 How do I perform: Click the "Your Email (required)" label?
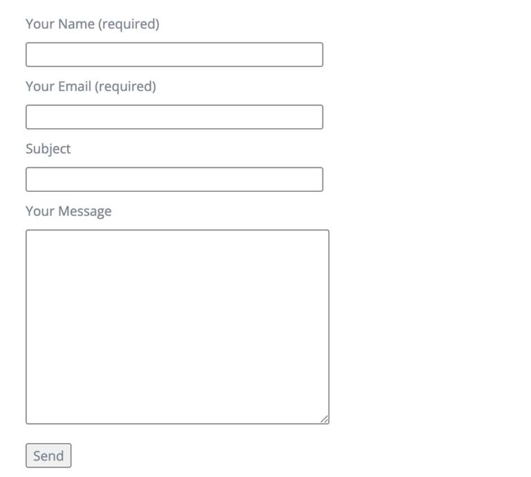tap(91, 87)
